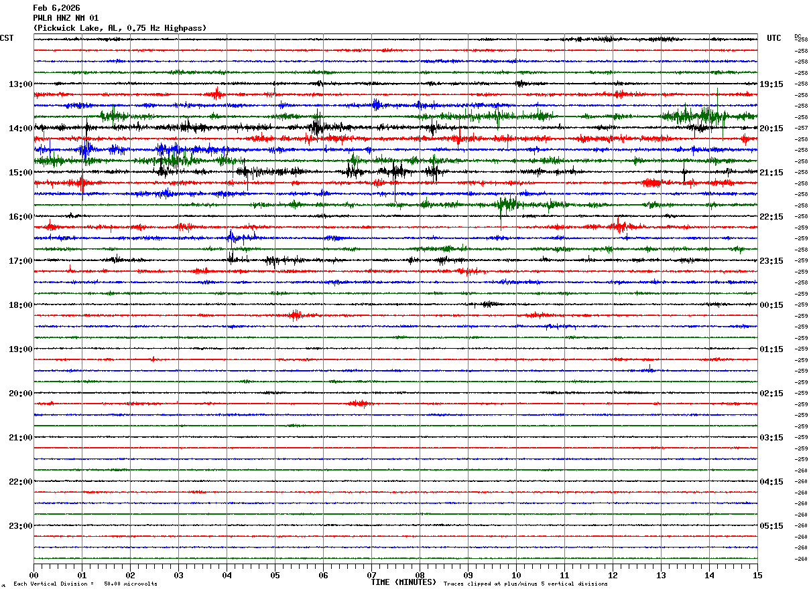The height and width of the screenshot is (593, 811).
Task: Click minute 04 on the time axis
Action: tap(227, 575)
